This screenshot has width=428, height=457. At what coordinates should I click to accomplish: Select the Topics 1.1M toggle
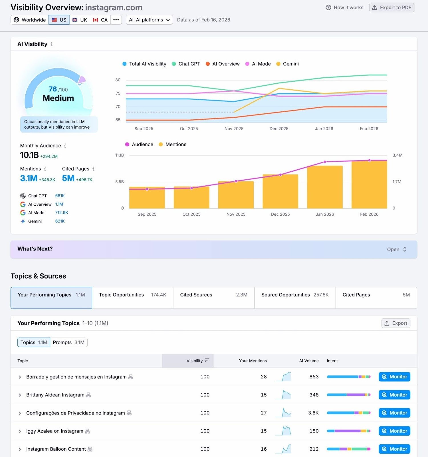pos(34,342)
